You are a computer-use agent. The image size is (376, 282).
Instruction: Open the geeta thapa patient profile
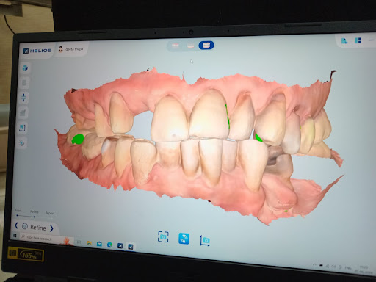[70, 49]
